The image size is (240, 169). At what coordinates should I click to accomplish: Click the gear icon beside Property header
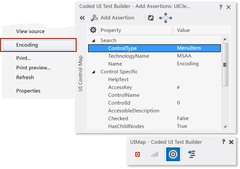tap(93, 30)
